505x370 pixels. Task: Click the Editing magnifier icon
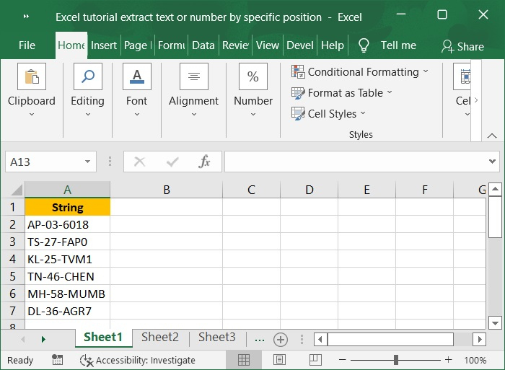coord(87,76)
